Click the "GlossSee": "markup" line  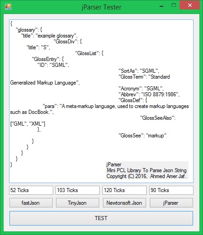pyautogui.click(x=143, y=136)
